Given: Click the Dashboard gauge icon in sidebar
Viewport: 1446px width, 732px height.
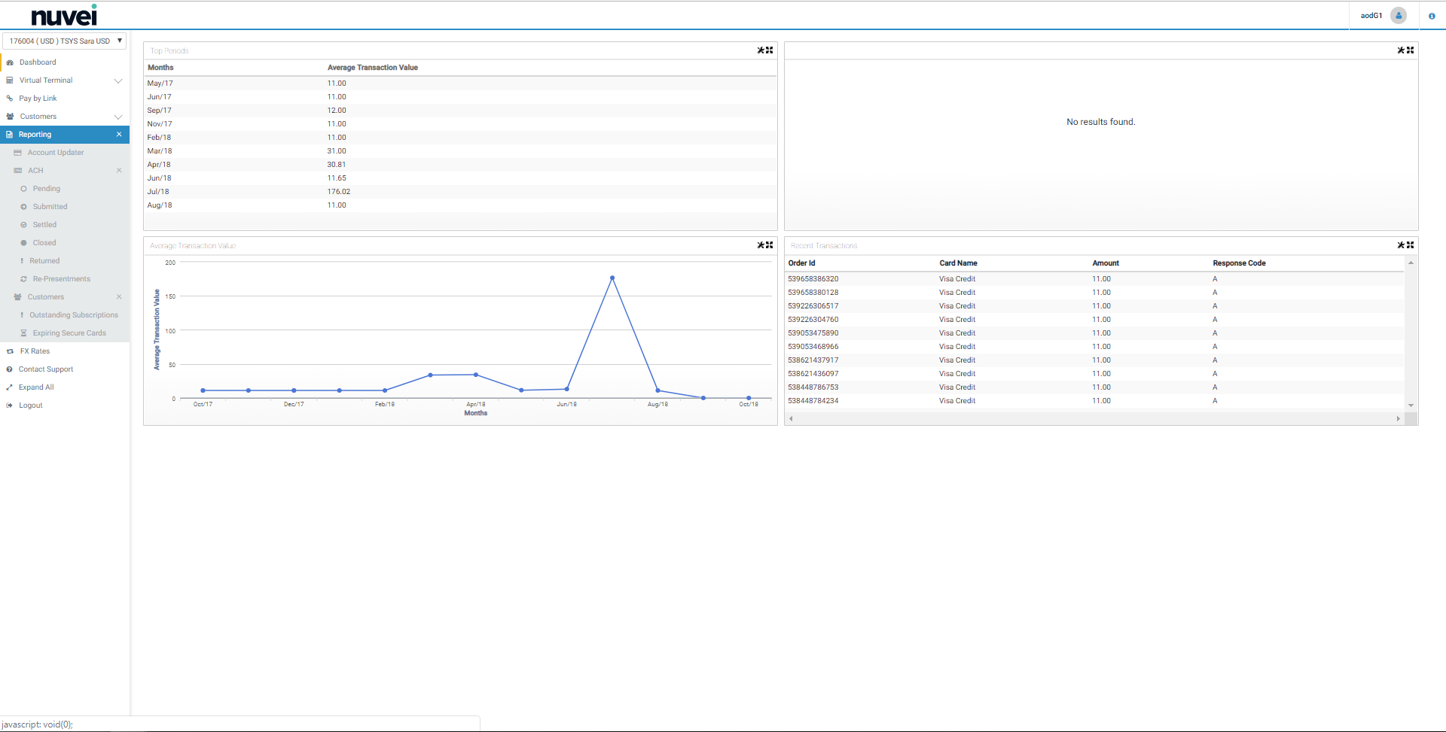Looking at the screenshot, I should (x=10, y=62).
